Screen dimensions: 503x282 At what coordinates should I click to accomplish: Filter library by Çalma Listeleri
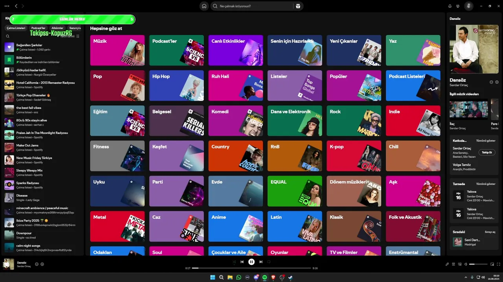click(x=16, y=28)
